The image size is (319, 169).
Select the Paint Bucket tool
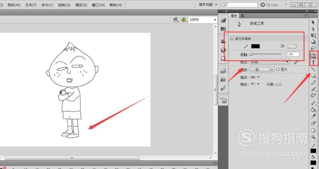click(313, 110)
